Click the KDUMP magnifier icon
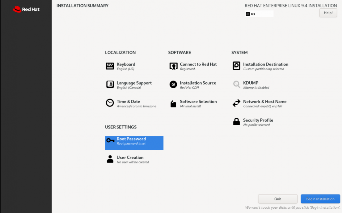 pos(237,85)
